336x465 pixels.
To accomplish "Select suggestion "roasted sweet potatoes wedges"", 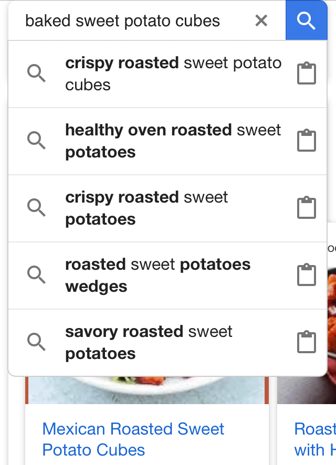I will pyautogui.click(x=157, y=274).
